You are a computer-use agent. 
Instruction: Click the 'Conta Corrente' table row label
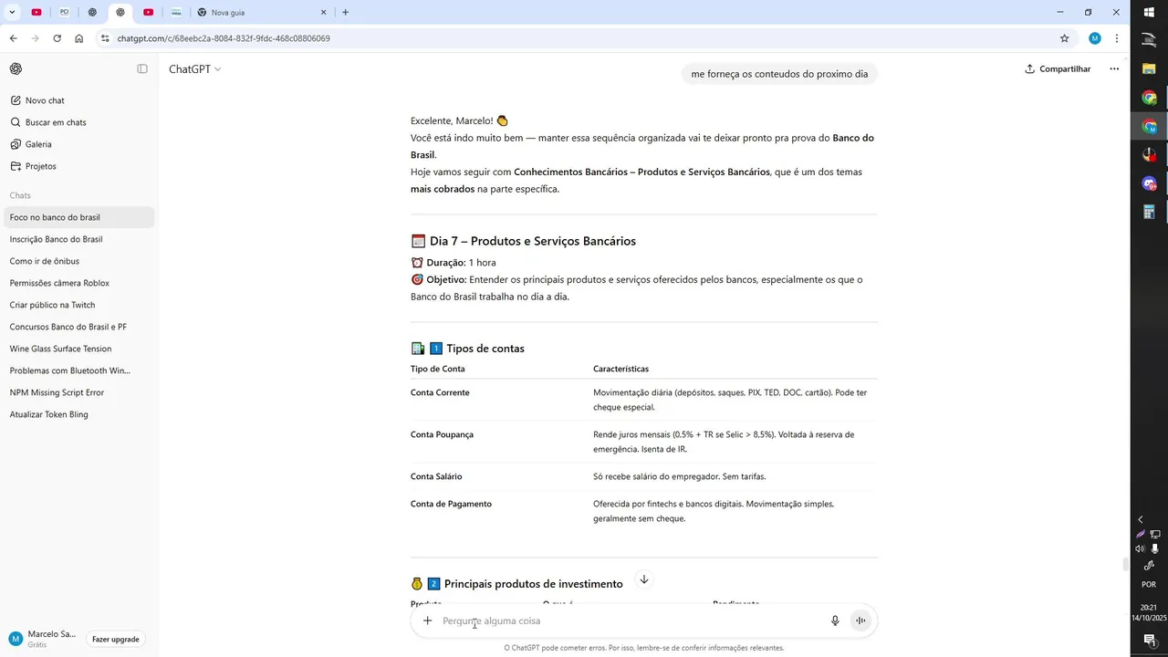click(x=440, y=392)
